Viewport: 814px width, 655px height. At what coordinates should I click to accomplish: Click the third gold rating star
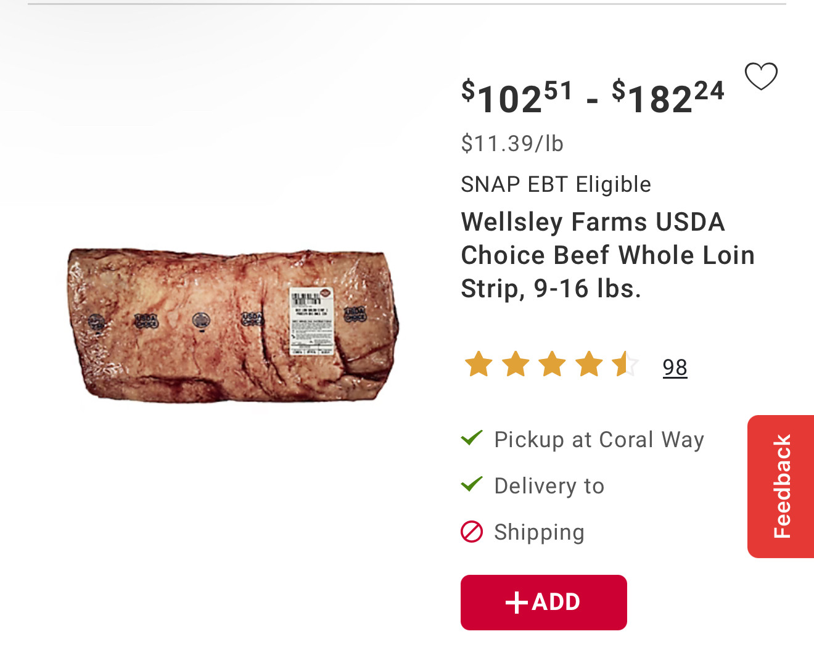(x=553, y=364)
